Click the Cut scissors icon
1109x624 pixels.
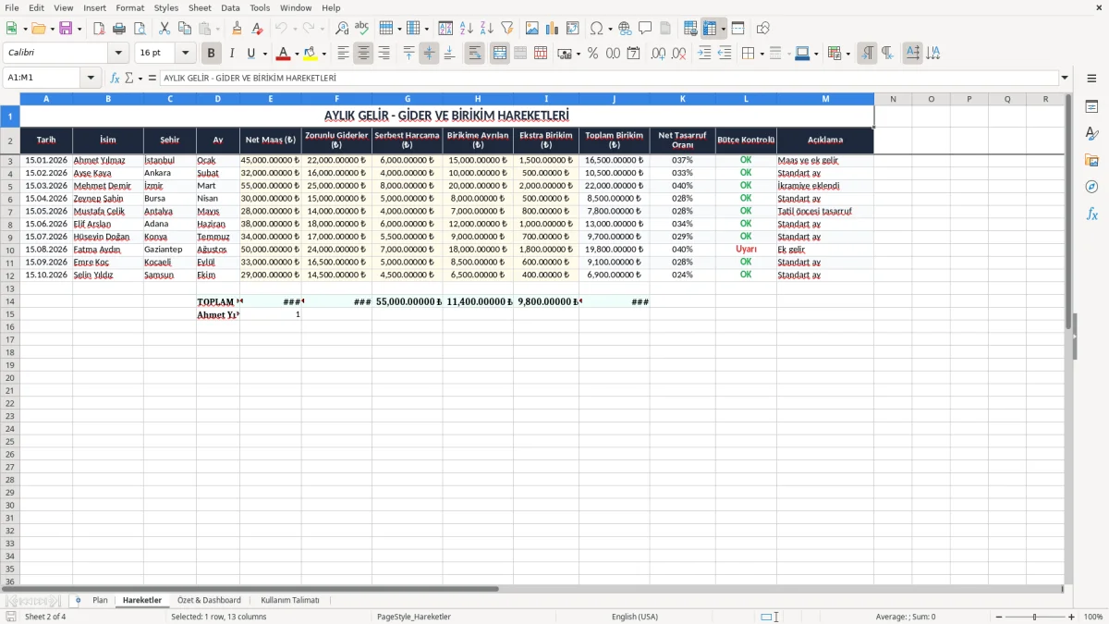(x=165, y=29)
